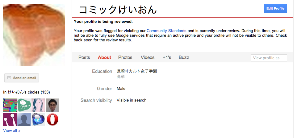This screenshot has height=138, width=297.
Task: Open the colorful glitch pattern circle avatar
Action: pos(10,105)
